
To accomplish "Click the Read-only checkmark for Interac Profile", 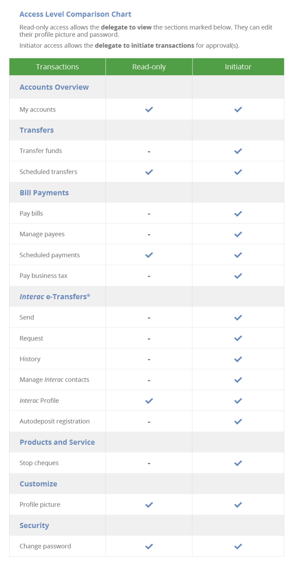I will (x=149, y=401).
